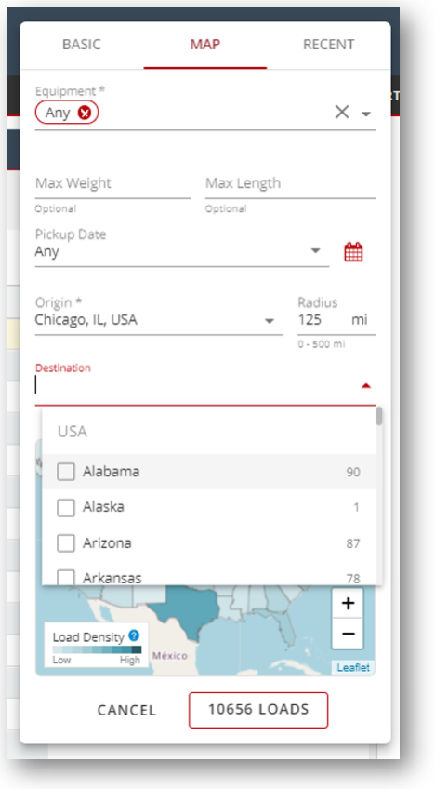Clear all equipment with the X icon
The height and width of the screenshot is (789, 435).
342,113
